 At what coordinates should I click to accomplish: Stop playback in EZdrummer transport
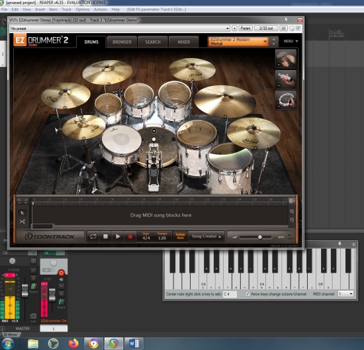pyautogui.click(x=105, y=236)
